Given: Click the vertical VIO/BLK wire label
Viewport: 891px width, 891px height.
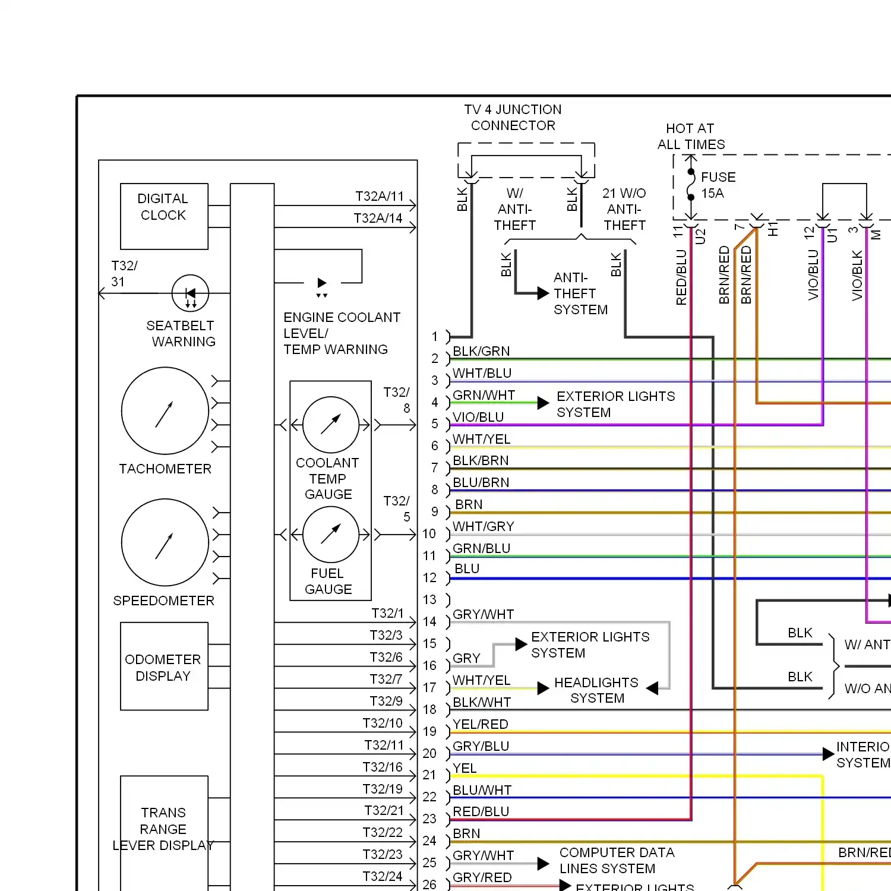Looking at the screenshot, I should click(x=857, y=276).
